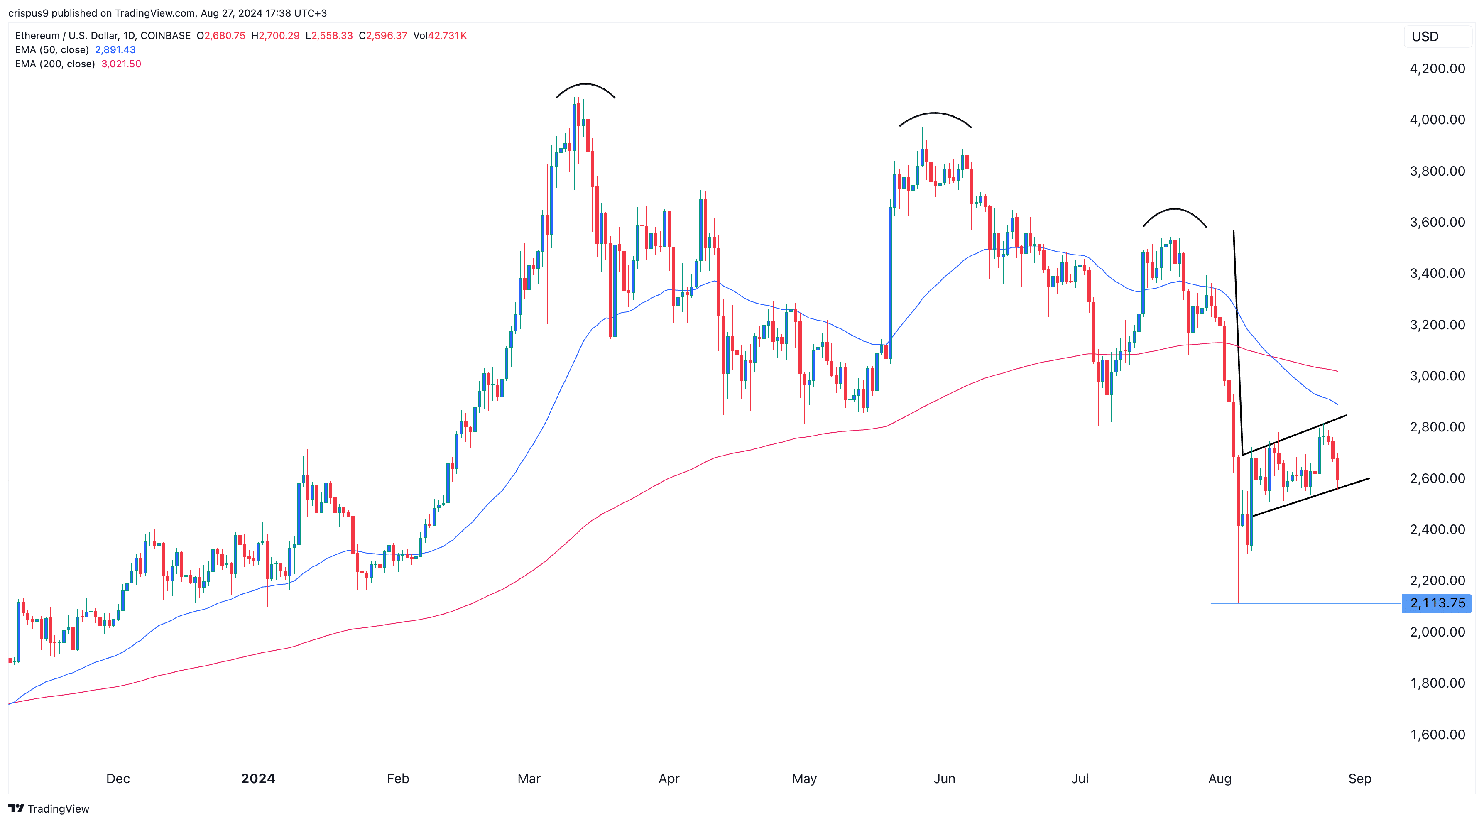The height and width of the screenshot is (823, 1484).
Task: Click the TradingView logo icon
Action: click(x=16, y=808)
